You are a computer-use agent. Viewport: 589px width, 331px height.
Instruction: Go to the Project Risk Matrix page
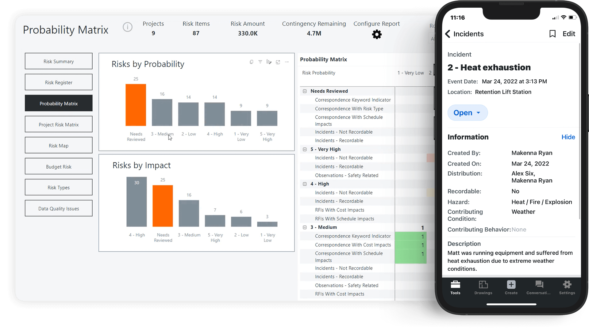[x=59, y=124]
